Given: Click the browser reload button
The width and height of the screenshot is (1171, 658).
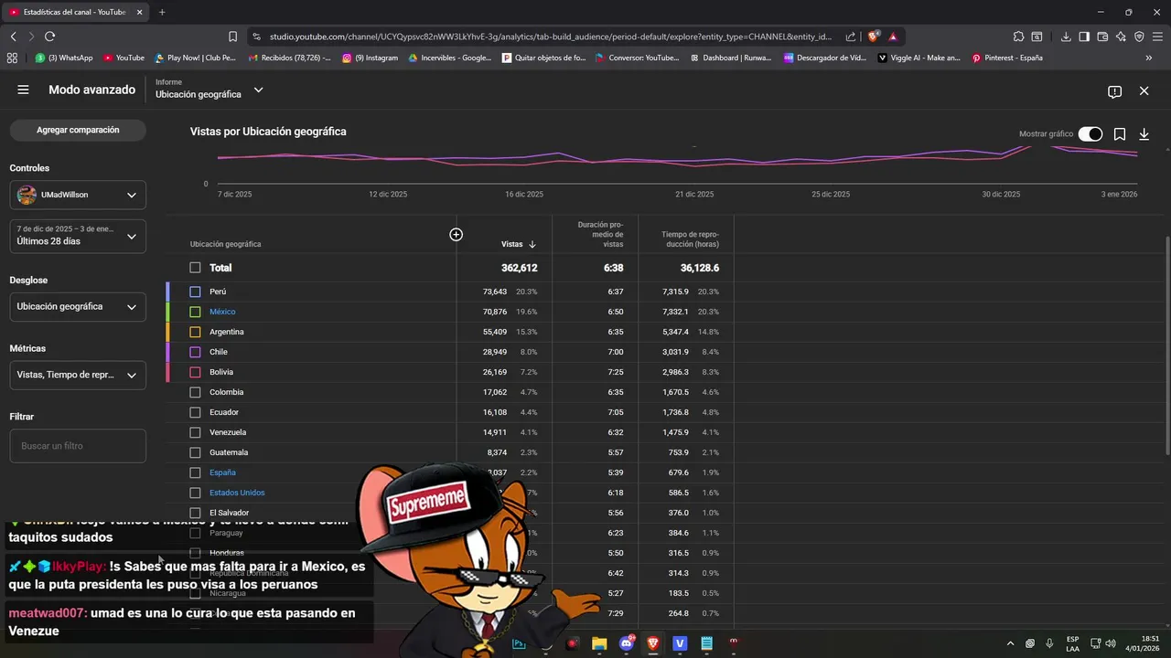Looking at the screenshot, I should [49, 37].
